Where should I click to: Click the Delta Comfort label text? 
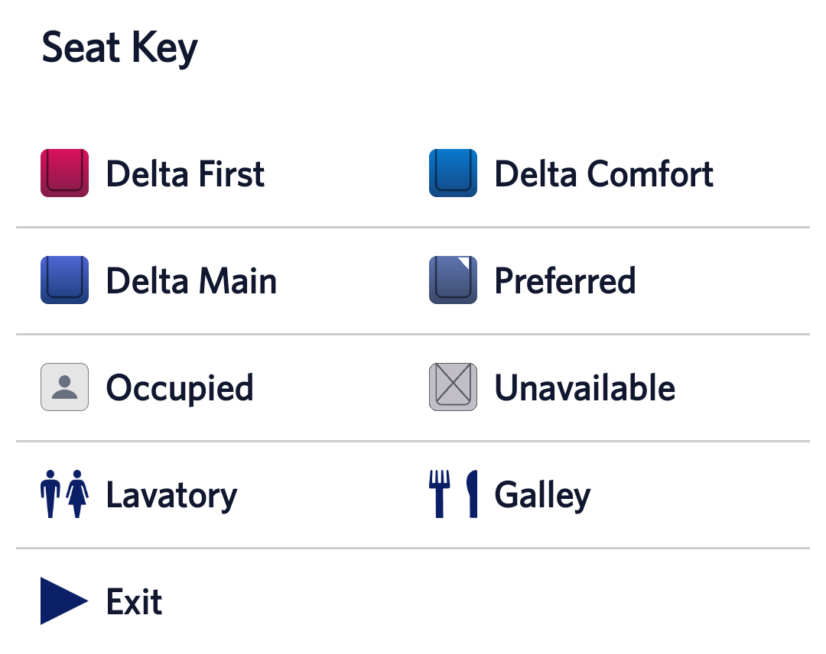603,174
